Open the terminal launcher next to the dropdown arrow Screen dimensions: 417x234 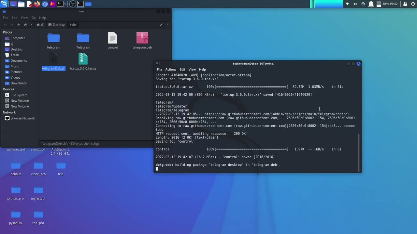coord(60,4)
